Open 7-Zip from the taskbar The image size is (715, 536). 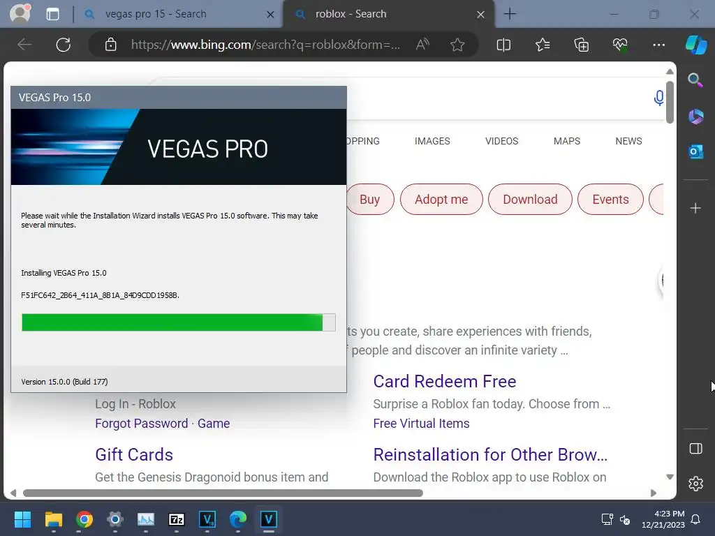pos(177,519)
